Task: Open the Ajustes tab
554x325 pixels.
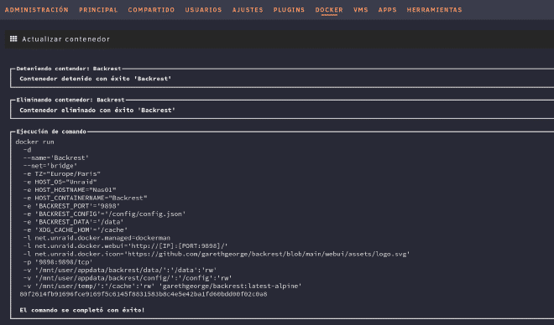Action: (x=248, y=10)
